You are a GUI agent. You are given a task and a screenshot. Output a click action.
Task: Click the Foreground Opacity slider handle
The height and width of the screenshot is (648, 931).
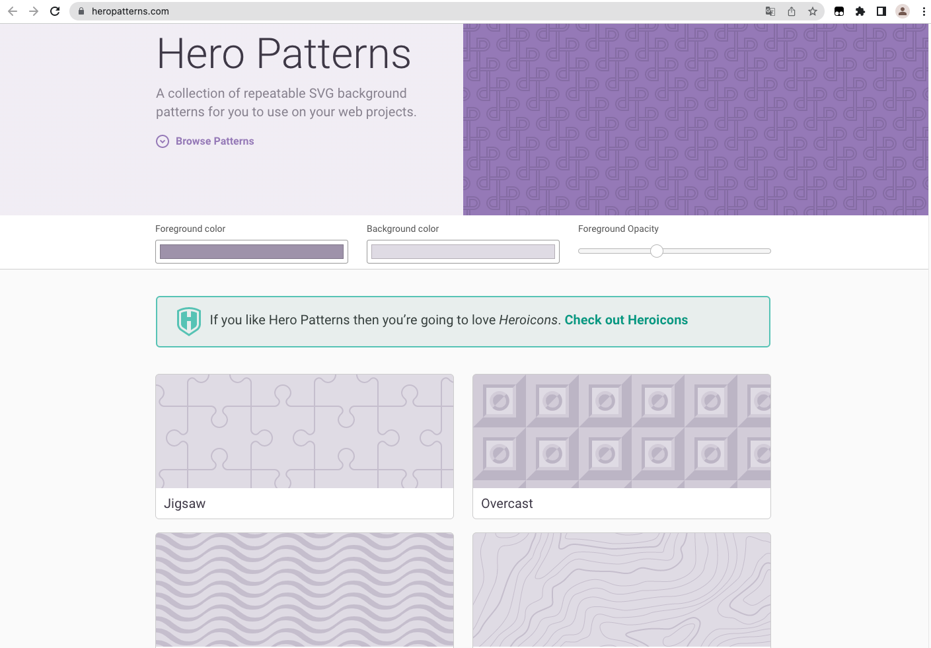(656, 251)
